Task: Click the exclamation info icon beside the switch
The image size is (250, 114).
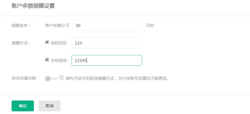Action: click(61, 78)
